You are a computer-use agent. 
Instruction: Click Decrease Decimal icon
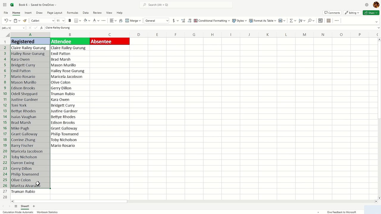pyautogui.click(x=189, y=21)
